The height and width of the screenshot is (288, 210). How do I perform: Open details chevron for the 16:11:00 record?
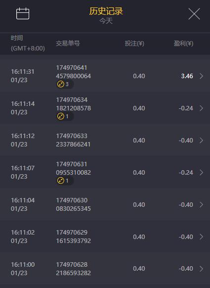click(x=201, y=269)
